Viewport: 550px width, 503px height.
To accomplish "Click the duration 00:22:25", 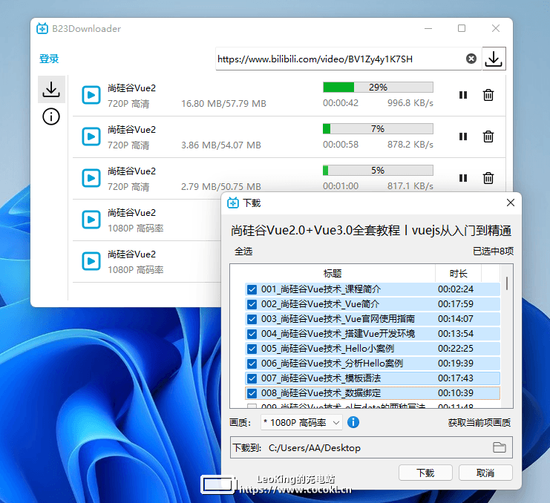I will pos(455,349).
